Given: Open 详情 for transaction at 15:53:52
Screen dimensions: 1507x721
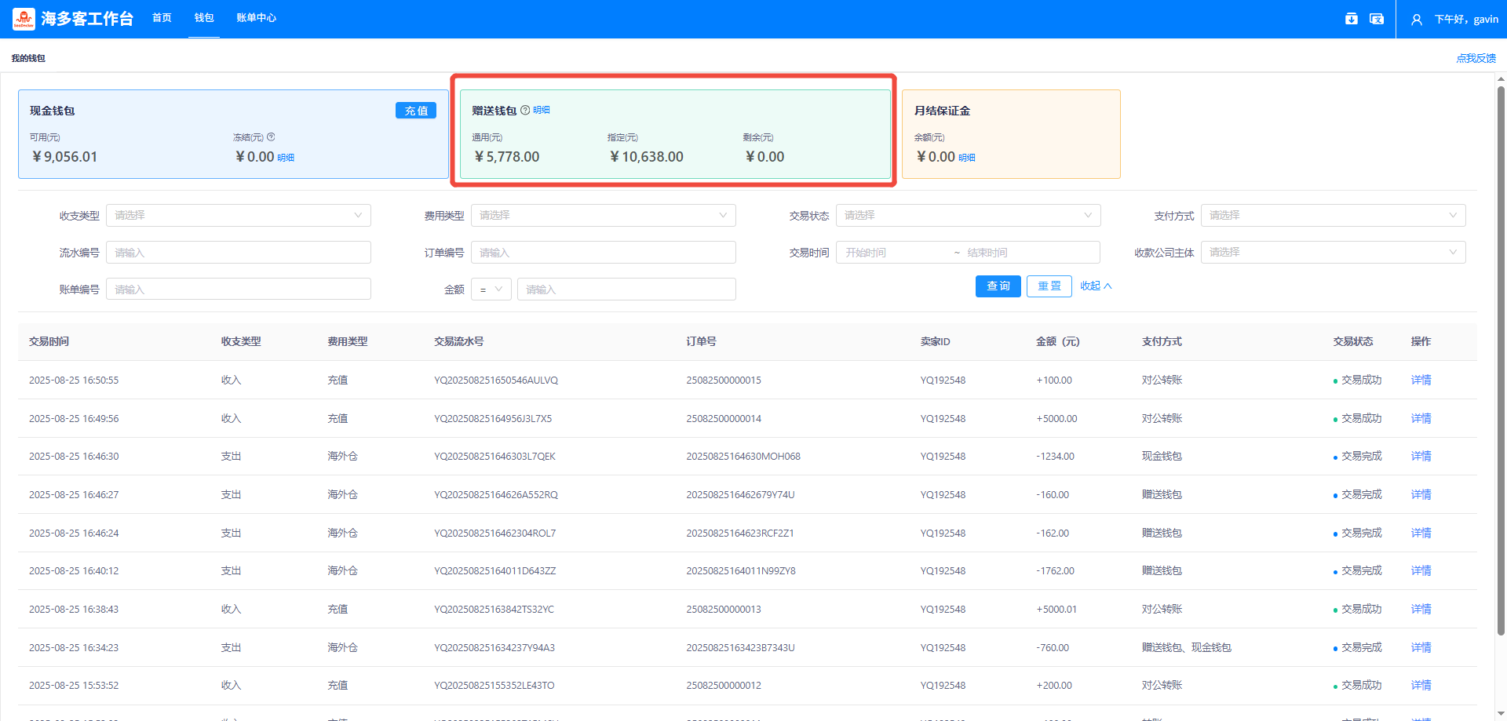Looking at the screenshot, I should [x=1421, y=686].
